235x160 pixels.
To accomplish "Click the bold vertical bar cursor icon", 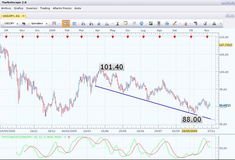I will [x=159, y=23].
